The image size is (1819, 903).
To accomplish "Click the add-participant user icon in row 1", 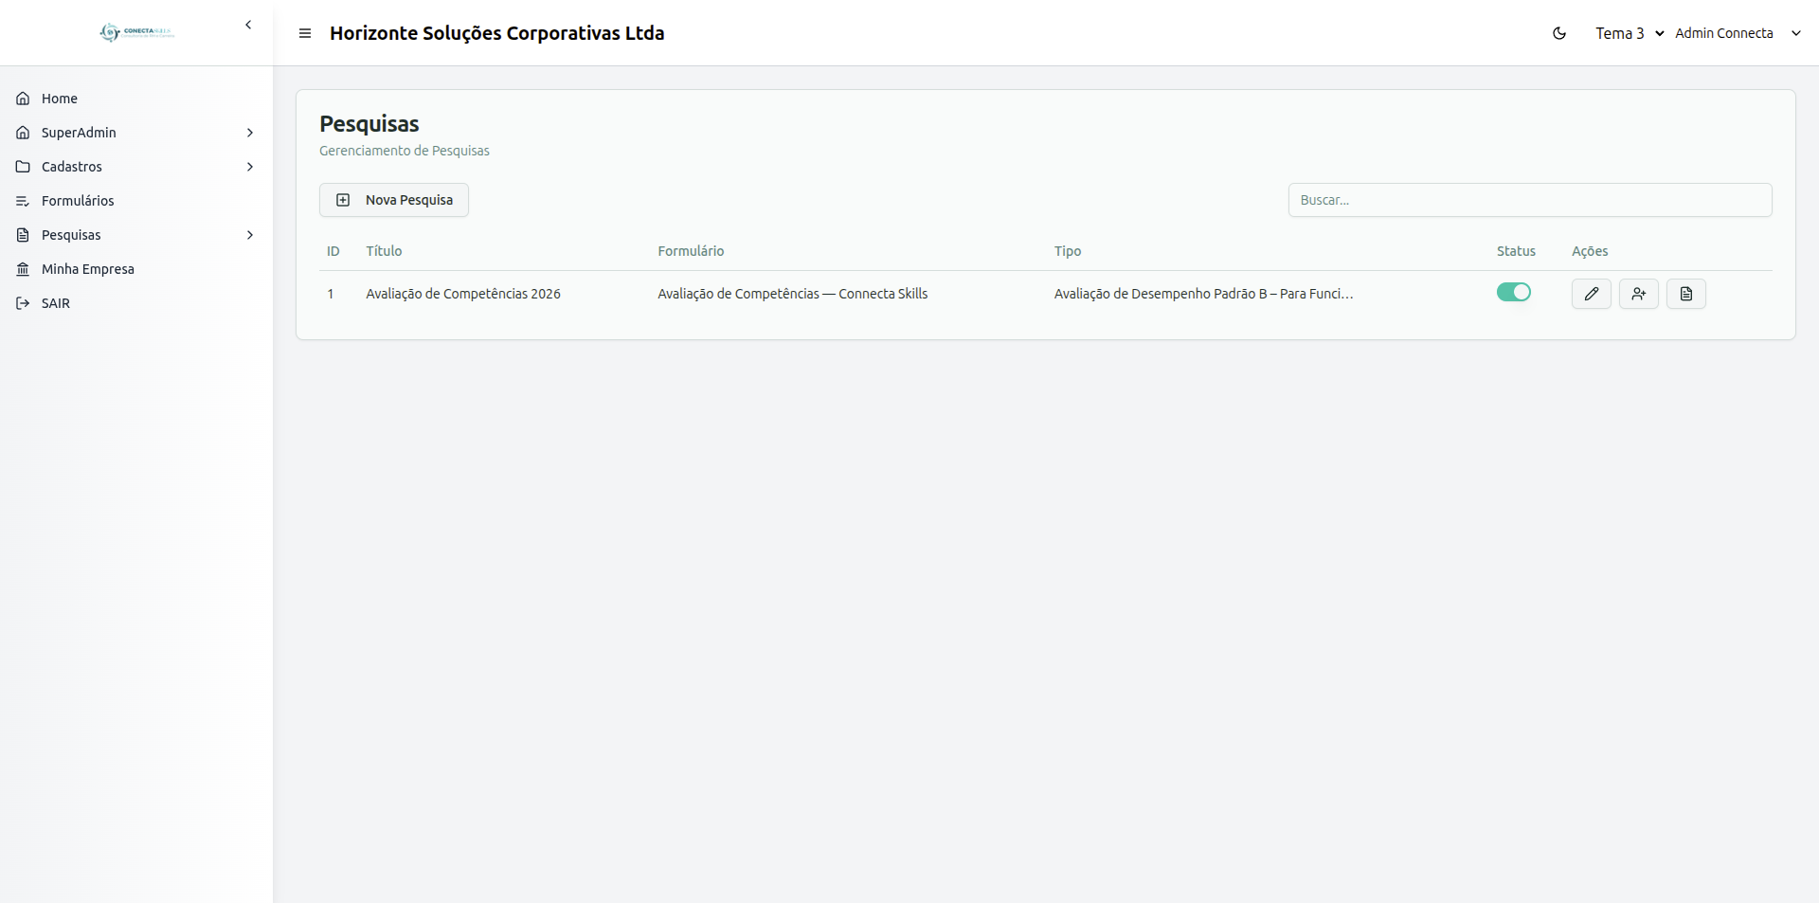I will click(1639, 294).
